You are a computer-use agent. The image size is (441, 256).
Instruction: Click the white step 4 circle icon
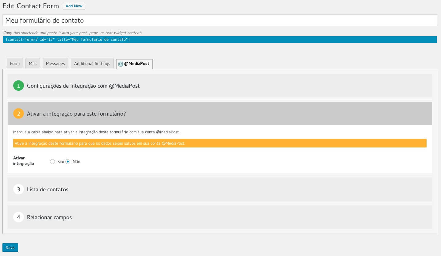coord(18,217)
